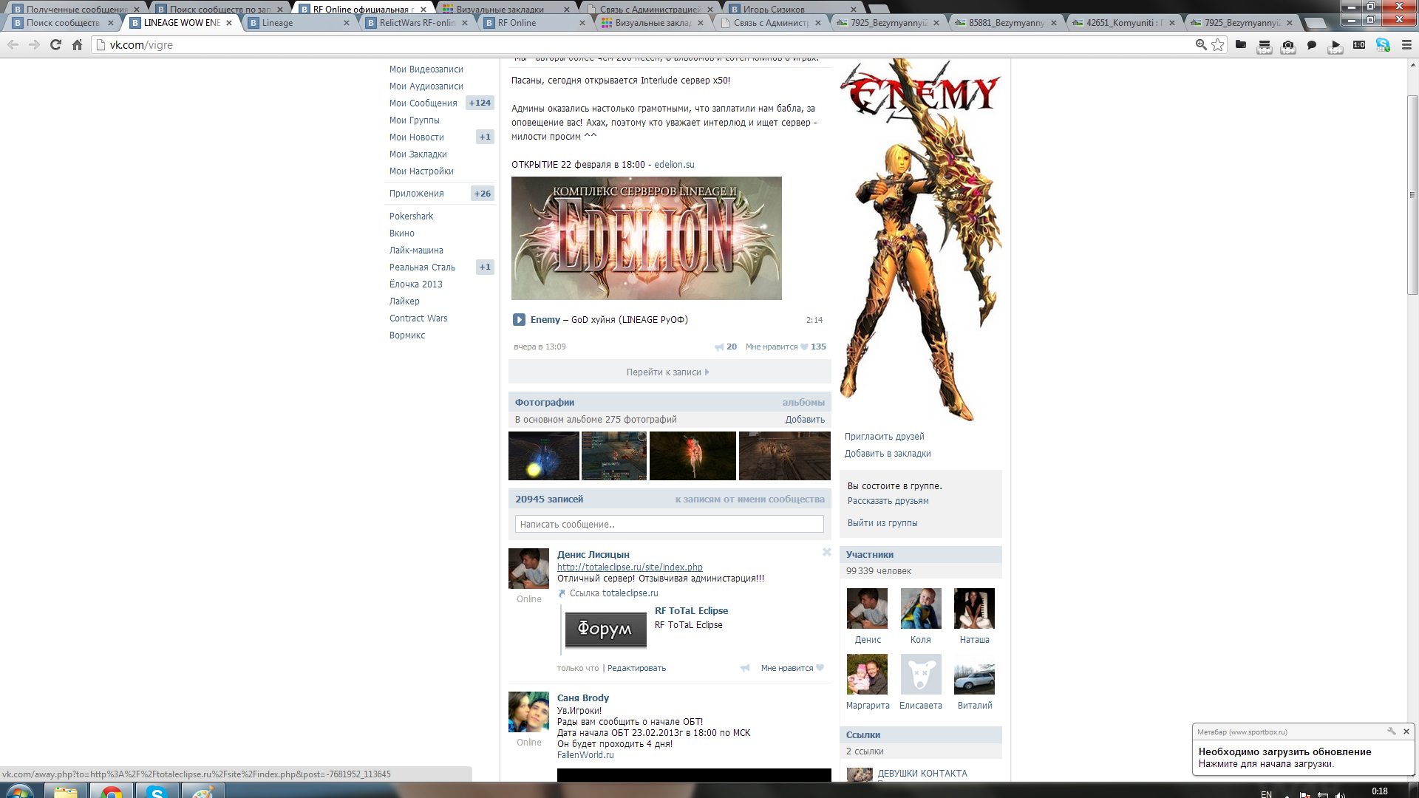Open Мои Сообщения in the left menu

tap(423, 103)
